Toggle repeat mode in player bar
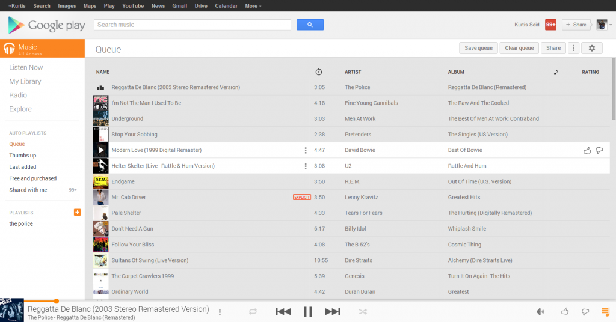 click(x=253, y=311)
